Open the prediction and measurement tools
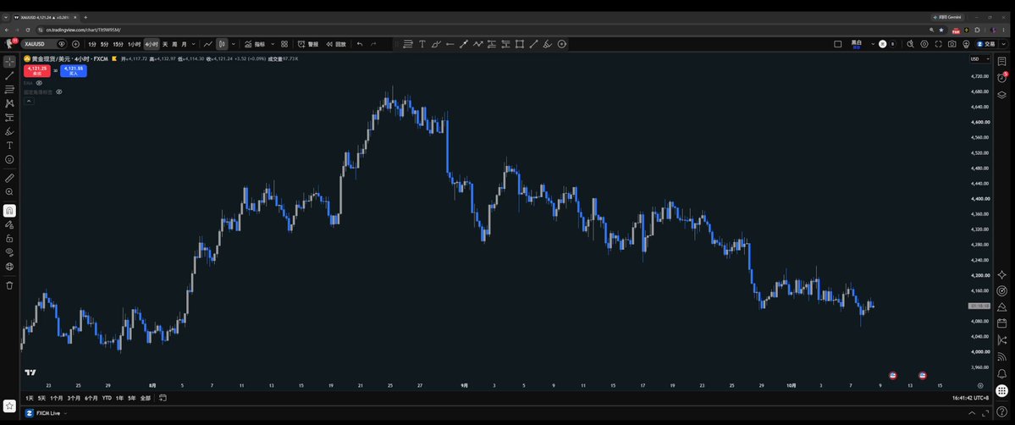The image size is (1015, 425). click(x=9, y=118)
